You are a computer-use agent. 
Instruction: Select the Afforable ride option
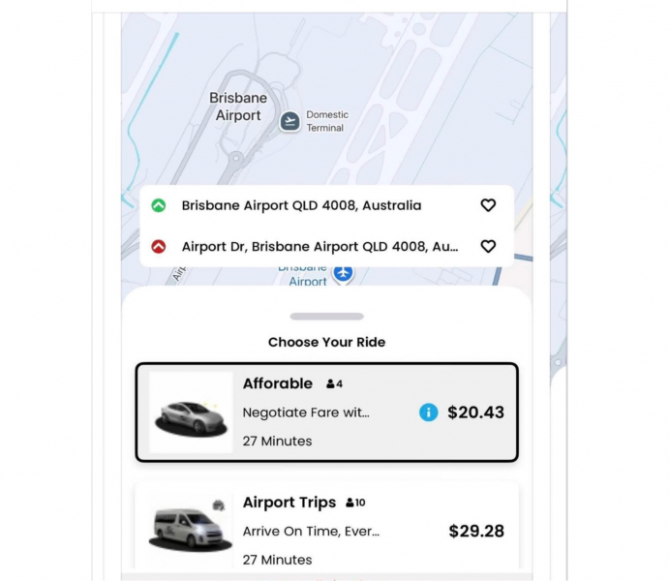[326, 413]
